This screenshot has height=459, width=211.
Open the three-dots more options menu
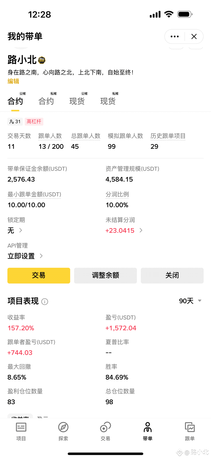(175, 37)
